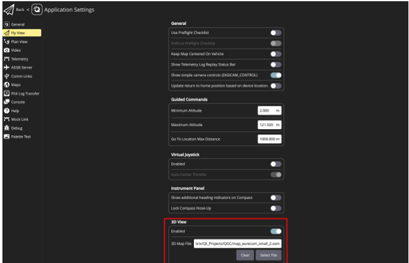Toggle Keep Map Centered On Vehicle
This screenshot has height=263, width=409.
[x=275, y=54]
